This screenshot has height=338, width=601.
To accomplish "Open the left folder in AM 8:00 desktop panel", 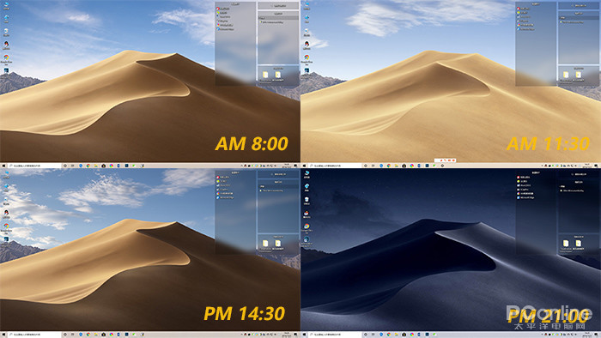I will [x=265, y=75].
